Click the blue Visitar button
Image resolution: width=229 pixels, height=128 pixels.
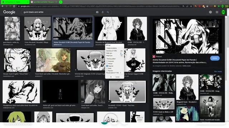click(215, 58)
